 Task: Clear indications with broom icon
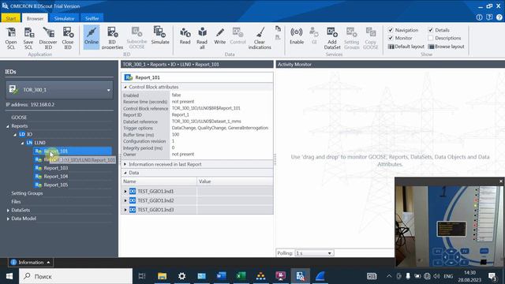point(260,38)
